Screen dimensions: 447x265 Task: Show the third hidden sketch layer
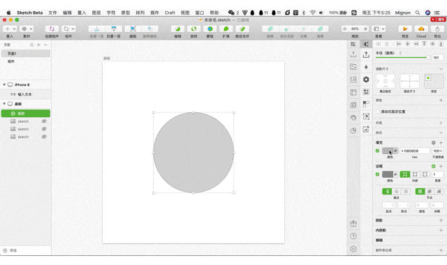coord(44,137)
